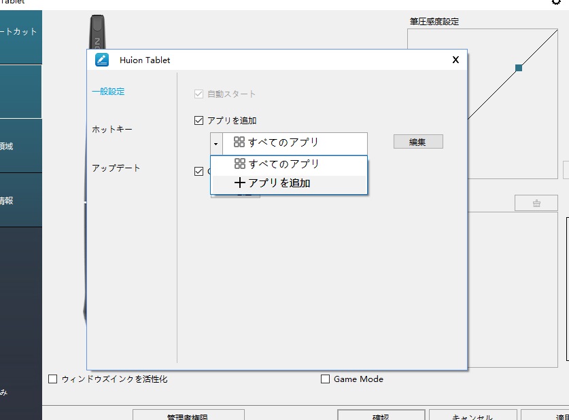Open the settings gear icon at top right
The width and height of the screenshot is (569, 420).
pos(556,2)
